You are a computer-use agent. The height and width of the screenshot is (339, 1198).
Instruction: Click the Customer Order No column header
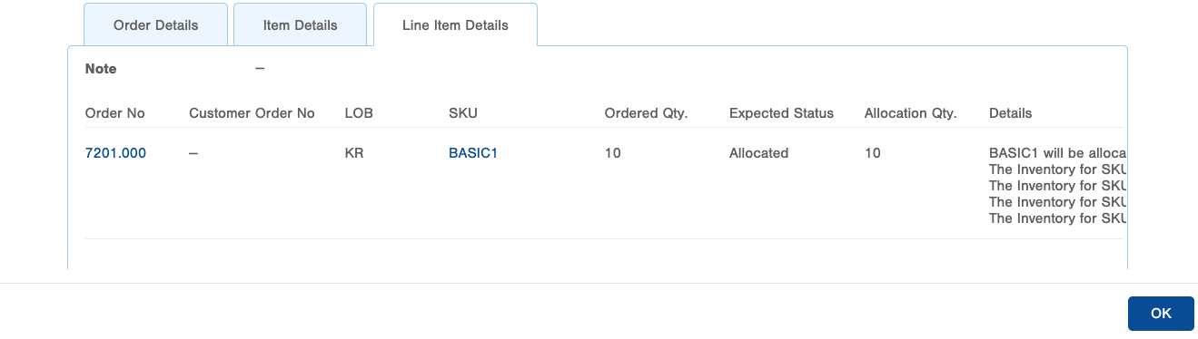click(252, 113)
